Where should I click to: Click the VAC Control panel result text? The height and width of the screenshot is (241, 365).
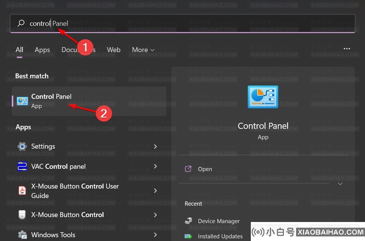pos(59,166)
